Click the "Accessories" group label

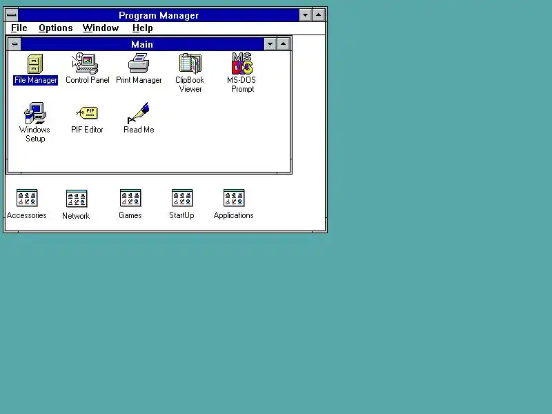pyautogui.click(x=27, y=215)
